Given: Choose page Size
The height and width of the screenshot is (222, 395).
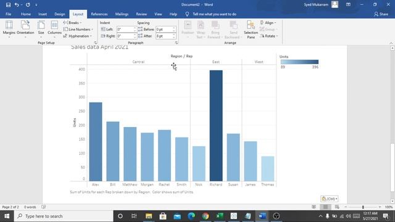Looking at the screenshot, I should 41,30.
